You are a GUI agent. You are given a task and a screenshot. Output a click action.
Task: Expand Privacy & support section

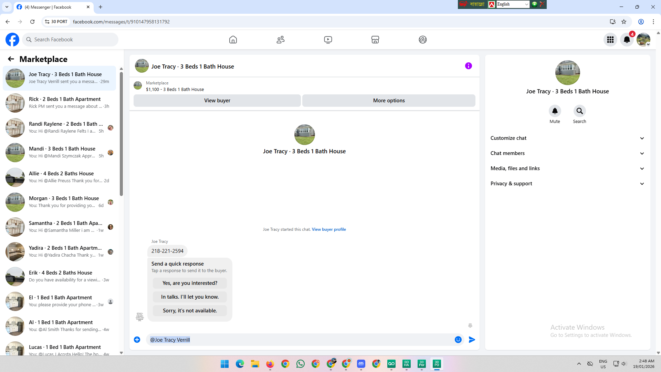pyautogui.click(x=567, y=184)
